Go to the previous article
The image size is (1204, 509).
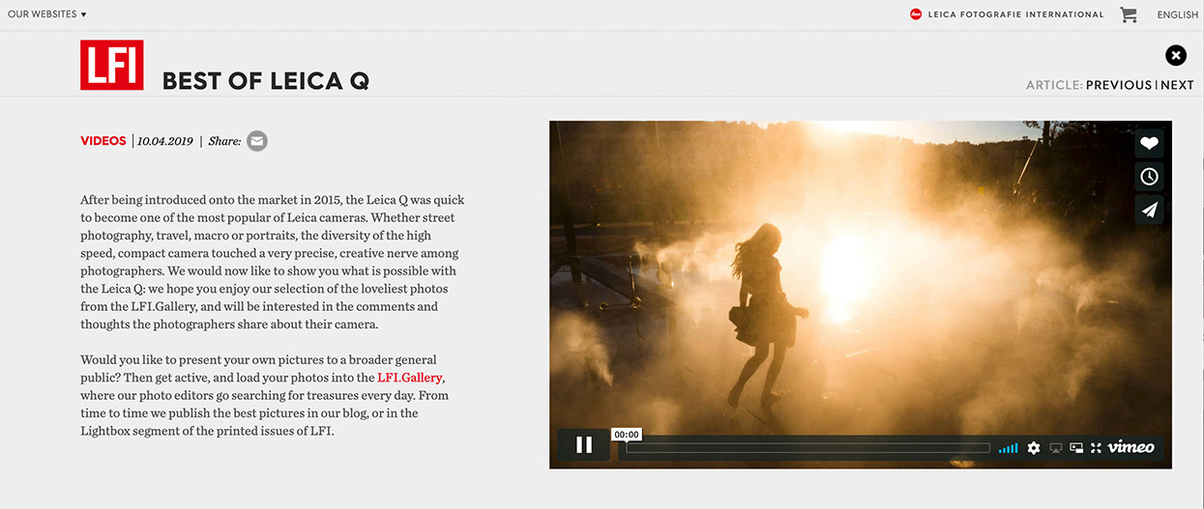click(1119, 85)
